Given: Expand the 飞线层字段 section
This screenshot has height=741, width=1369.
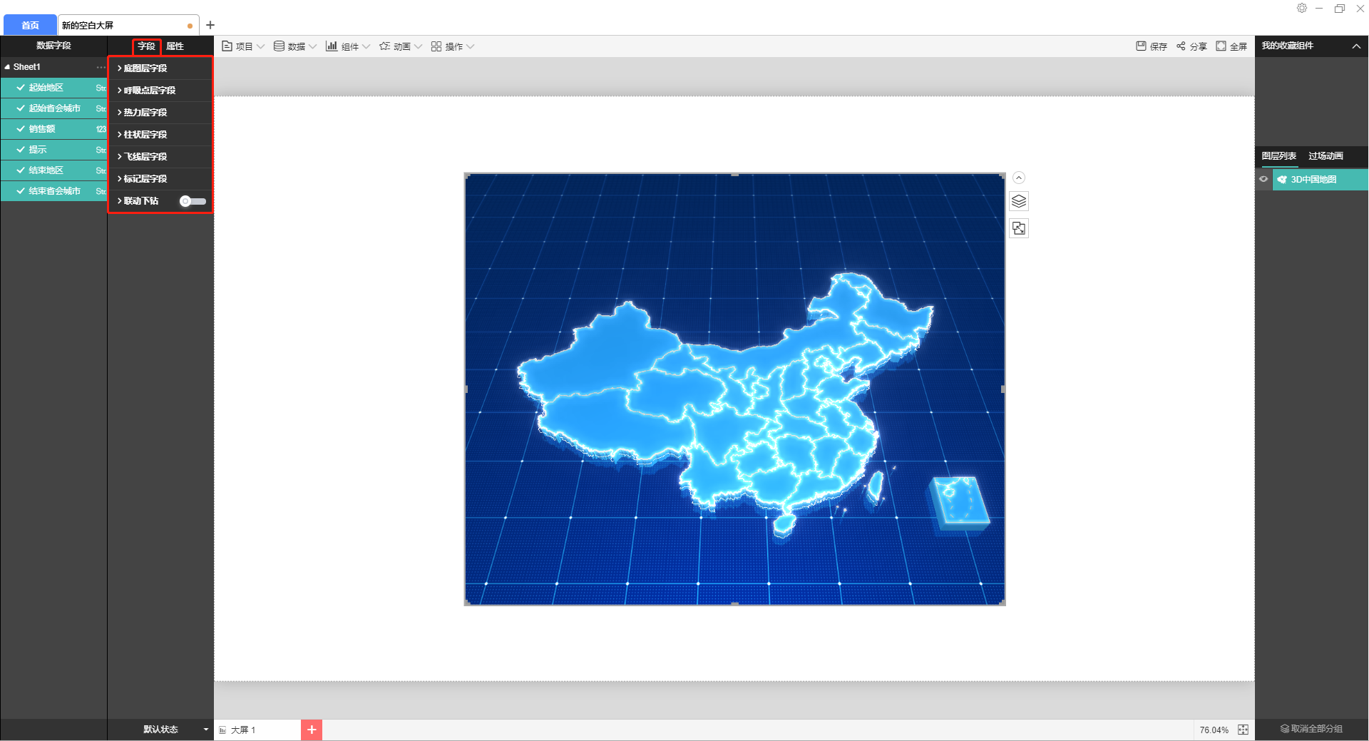Looking at the screenshot, I should [x=145, y=157].
